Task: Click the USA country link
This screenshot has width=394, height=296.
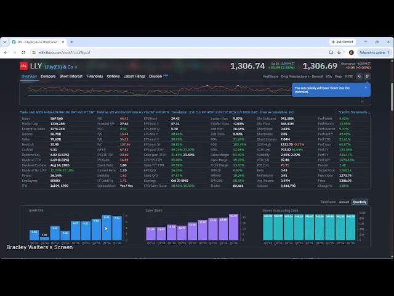Action: click(329, 76)
